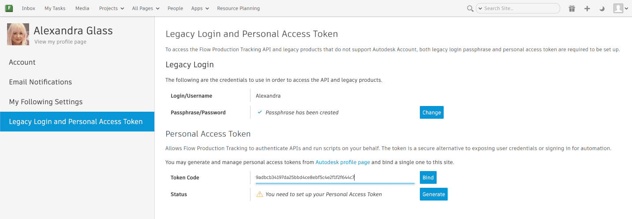Image resolution: width=632 pixels, height=219 pixels.
Task: Open the Apps dropdown menu
Action: pos(200,8)
